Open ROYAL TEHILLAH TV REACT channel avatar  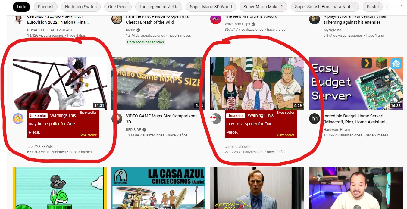[x=18, y=20]
